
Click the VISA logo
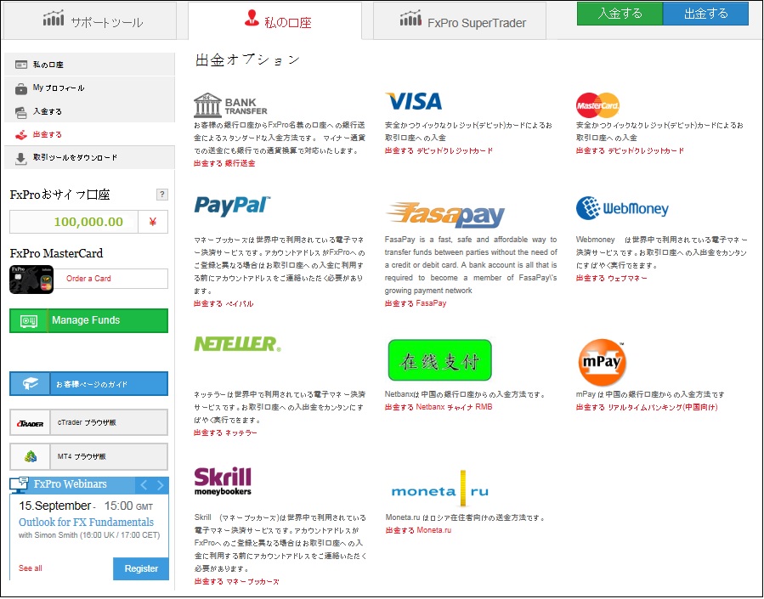click(414, 101)
